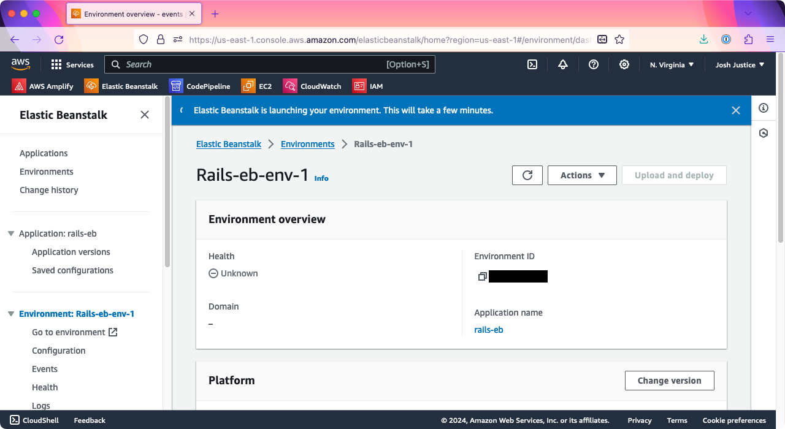
Task: Select Applications in the side navigation
Action: [44, 153]
